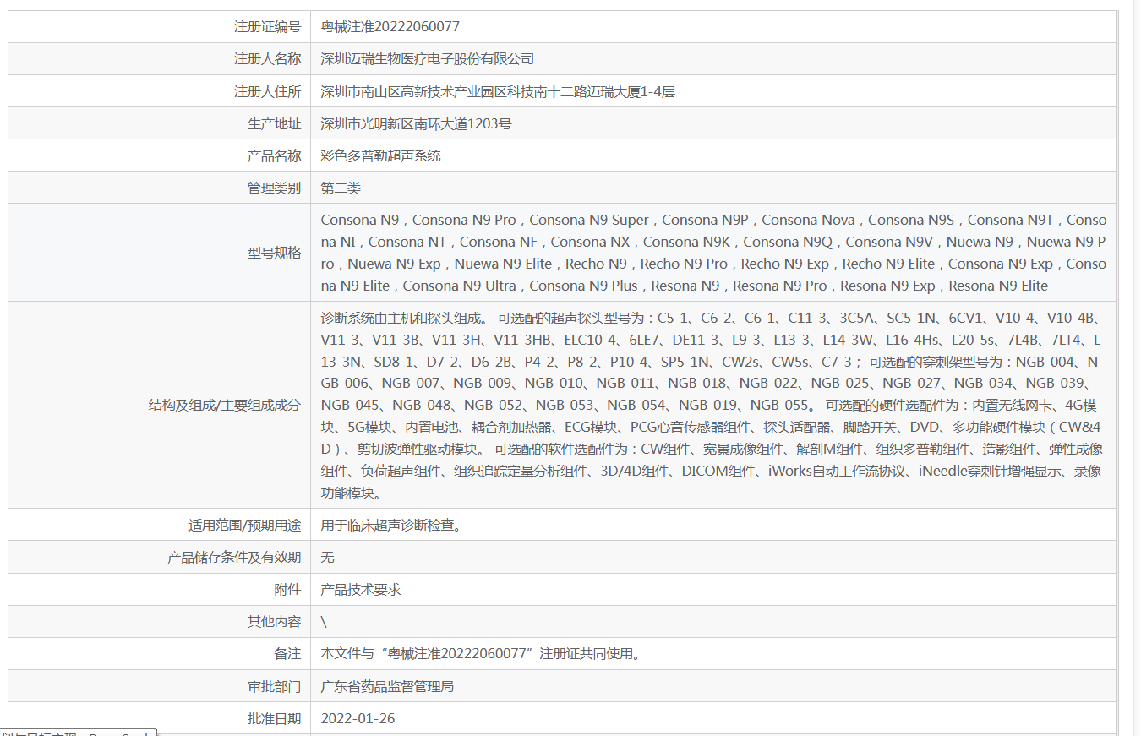Select company name 深圳迈瑞生物医疗电子股份有限公司
1141x736 pixels.
428,59
